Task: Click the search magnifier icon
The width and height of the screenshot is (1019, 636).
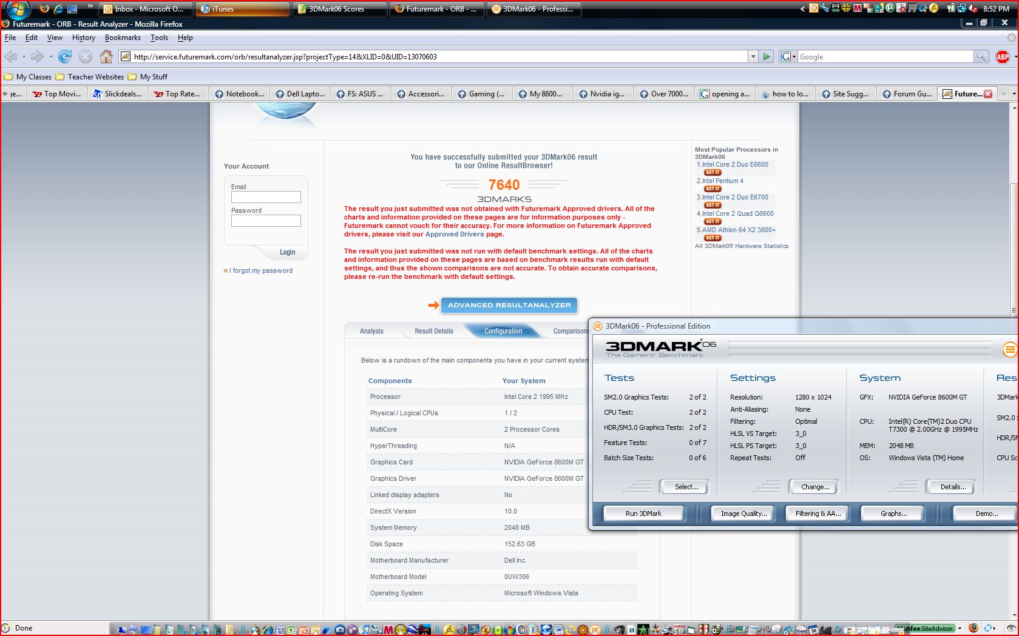Action: (x=981, y=56)
